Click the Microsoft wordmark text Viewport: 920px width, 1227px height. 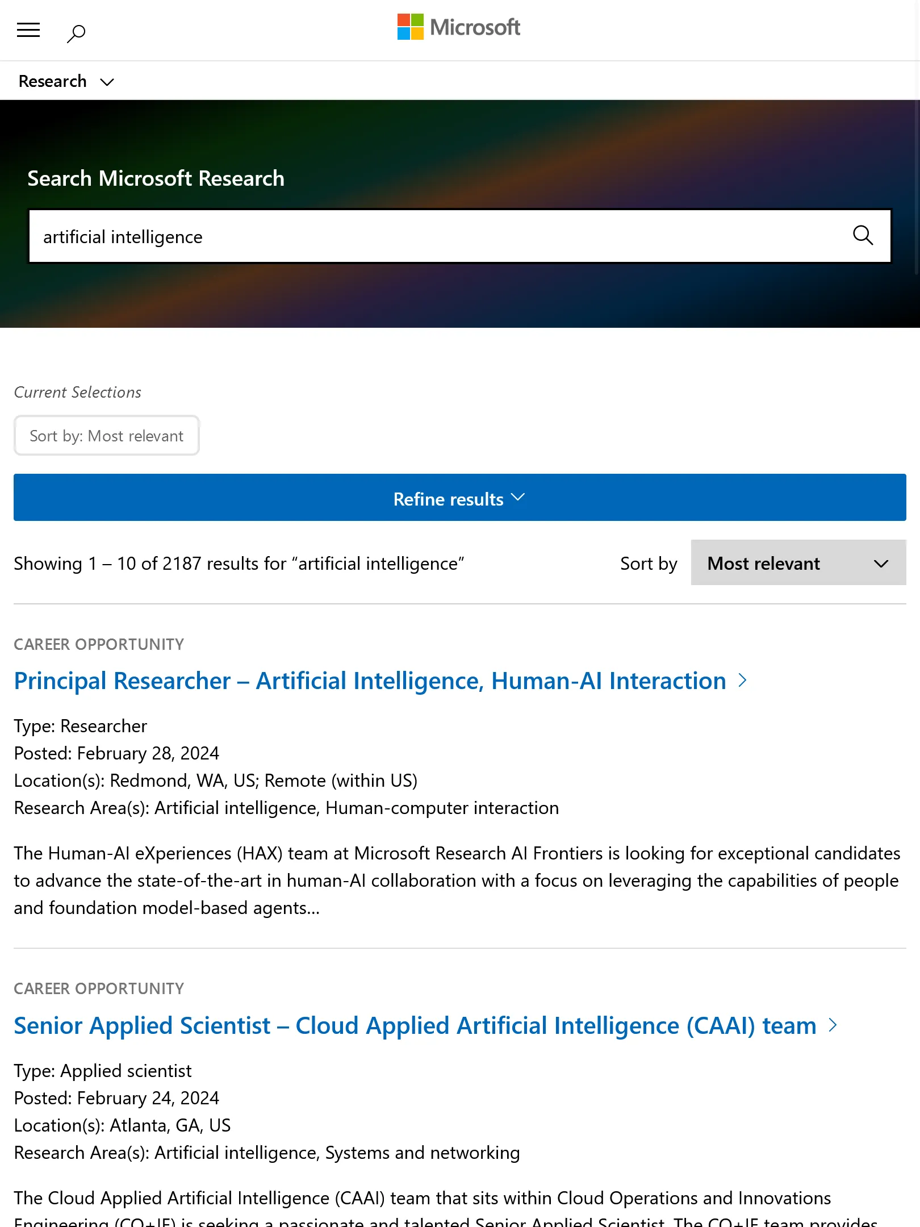pos(475,27)
